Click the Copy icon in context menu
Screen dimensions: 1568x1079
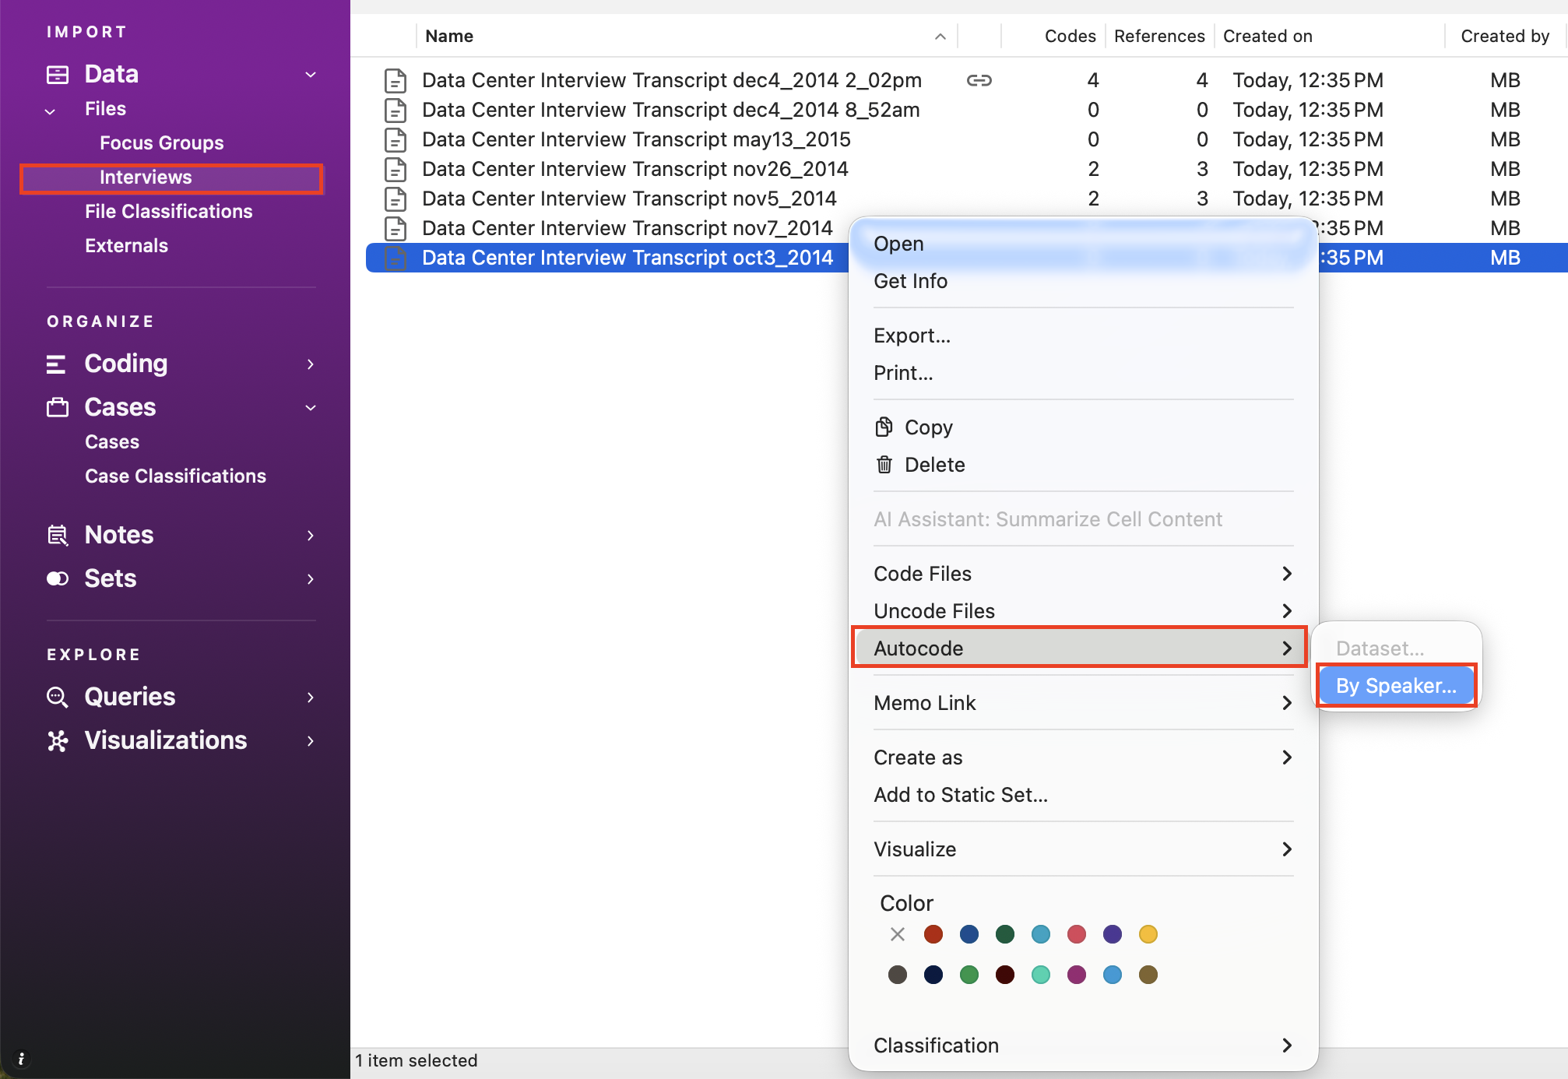pyautogui.click(x=884, y=427)
